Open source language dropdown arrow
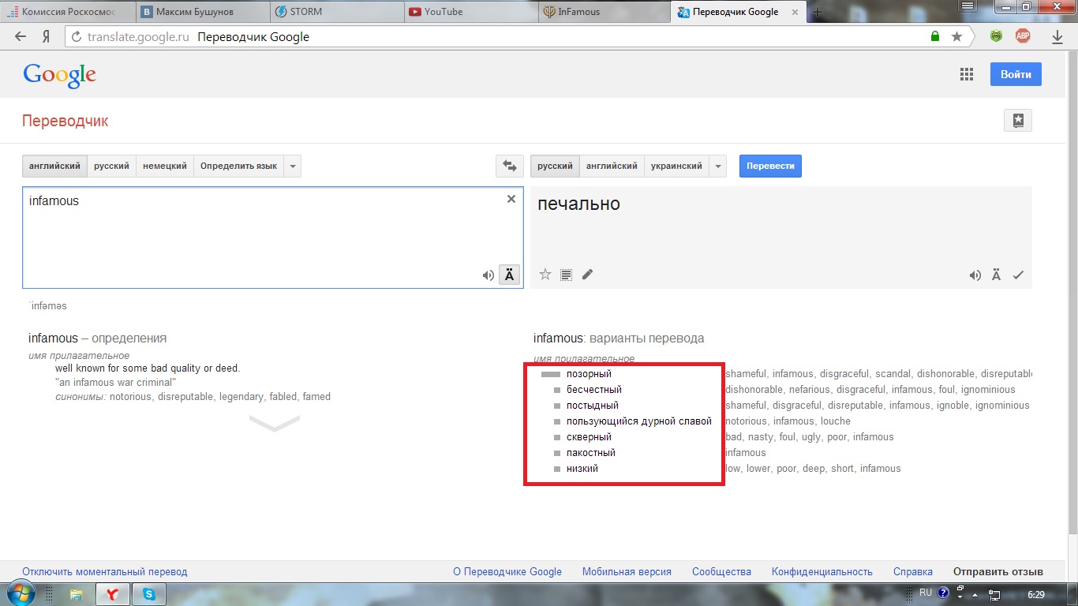Viewport: 1078px width, 606px height. pyautogui.click(x=293, y=166)
